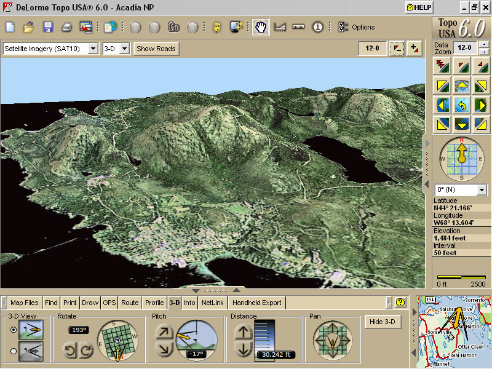Select the second 3-D View radio button

(x=14, y=351)
